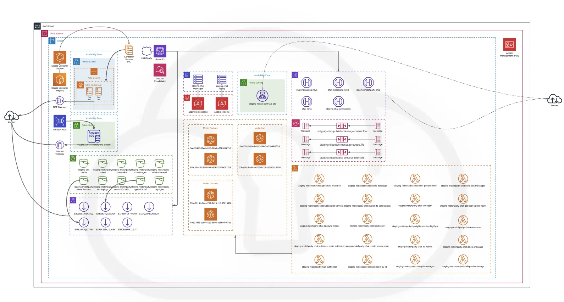Select the Auto Scaling icon
The height and width of the screenshot is (302, 564).
tap(94, 72)
